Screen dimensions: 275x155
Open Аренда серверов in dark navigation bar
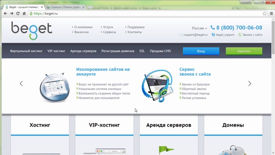point(83,51)
